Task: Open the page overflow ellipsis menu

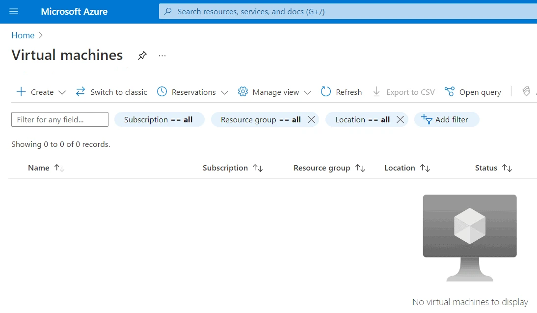Action: (162, 56)
